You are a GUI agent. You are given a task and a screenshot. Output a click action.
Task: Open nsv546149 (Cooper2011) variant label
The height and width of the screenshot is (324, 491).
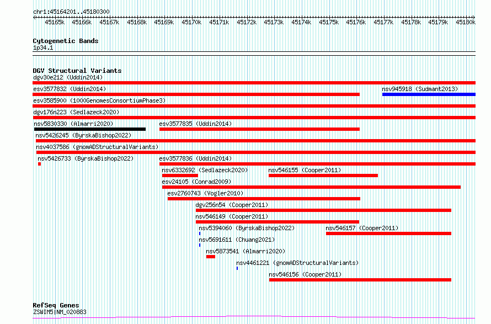tap(232, 216)
